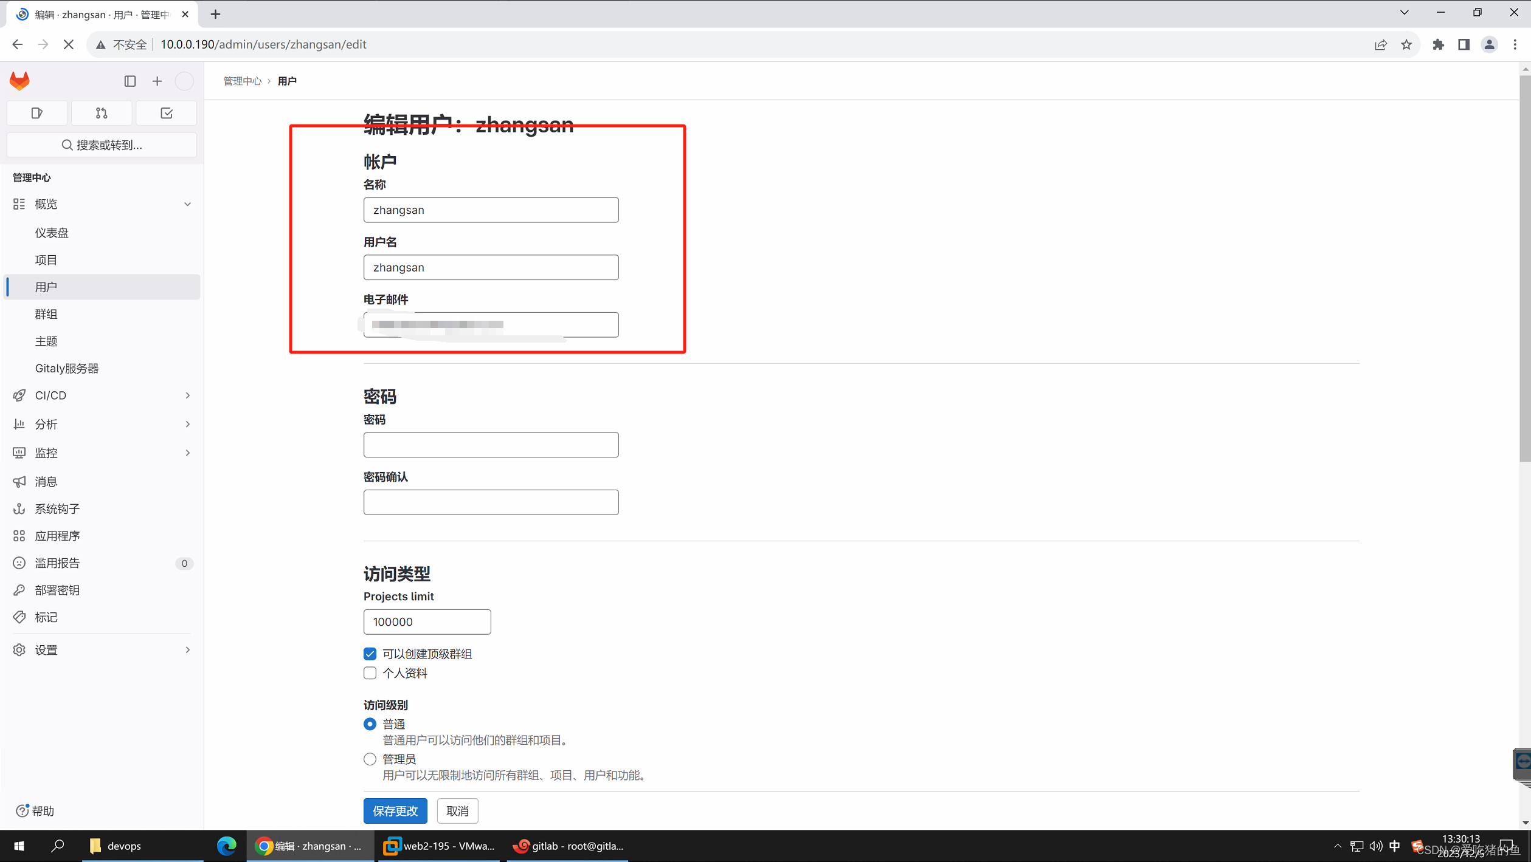The height and width of the screenshot is (862, 1531).
Task: Open 仪表盘 in sidebar
Action: pyautogui.click(x=102, y=233)
